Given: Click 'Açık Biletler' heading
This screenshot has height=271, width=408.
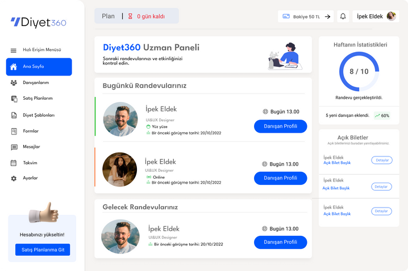Looking at the screenshot, I should click(352, 138).
